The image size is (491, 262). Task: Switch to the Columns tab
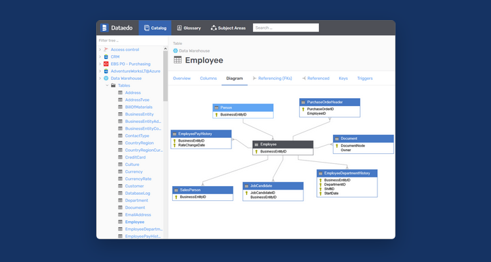click(x=209, y=78)
